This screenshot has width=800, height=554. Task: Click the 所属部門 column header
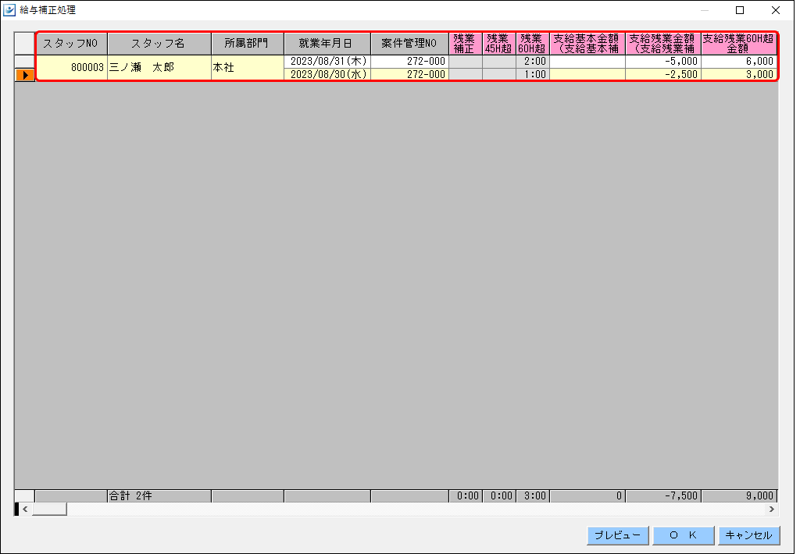click(248, 44)
